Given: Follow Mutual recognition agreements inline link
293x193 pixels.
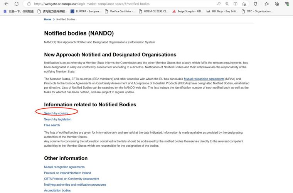Looking at the screenshot, I should (x=204, y=79).
